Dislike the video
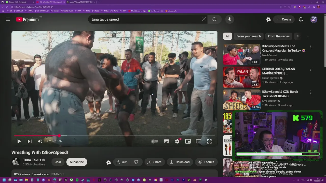This screenshot has width=326, height=183. point(136,162)
